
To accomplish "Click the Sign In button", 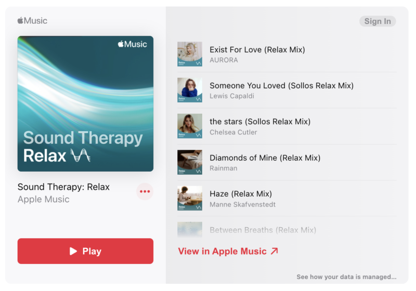I will (378, 21).
